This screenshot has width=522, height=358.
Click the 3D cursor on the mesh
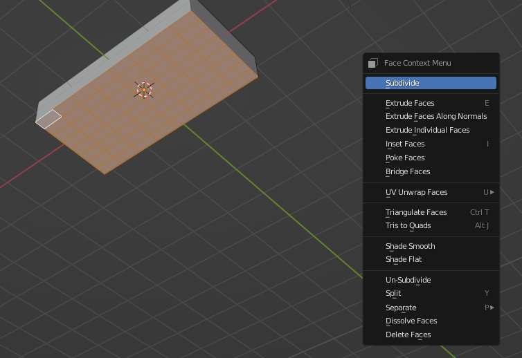[x=144, y=90]
